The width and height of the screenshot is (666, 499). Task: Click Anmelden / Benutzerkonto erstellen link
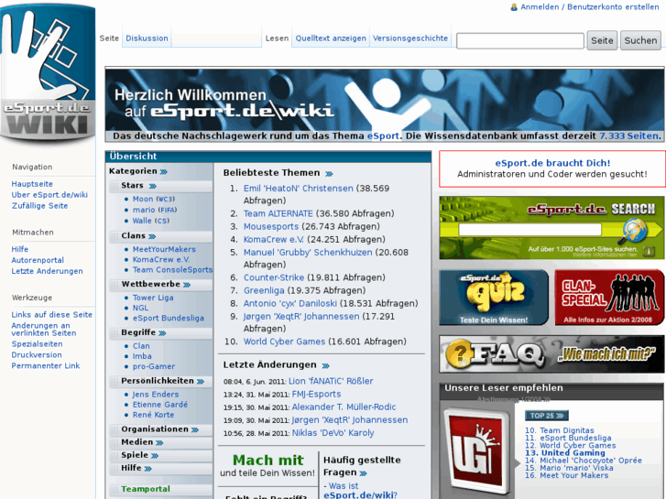point(590,6)
